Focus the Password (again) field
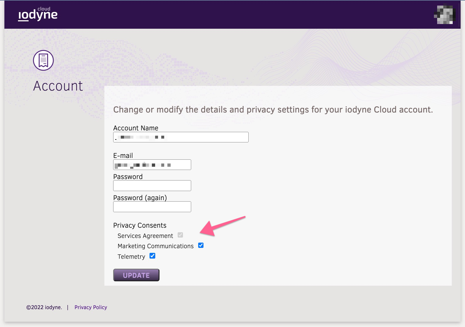This screenshot has width=465, height=327. (152, 207)
